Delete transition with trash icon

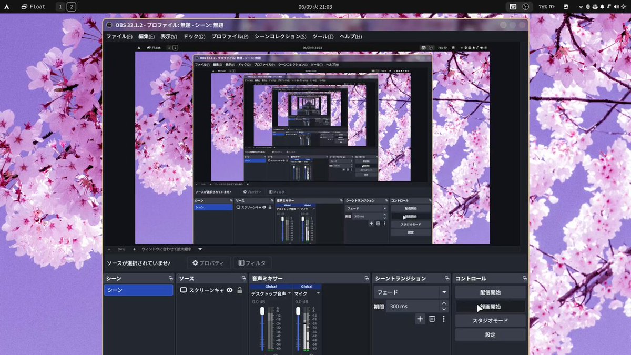(432, 319)
